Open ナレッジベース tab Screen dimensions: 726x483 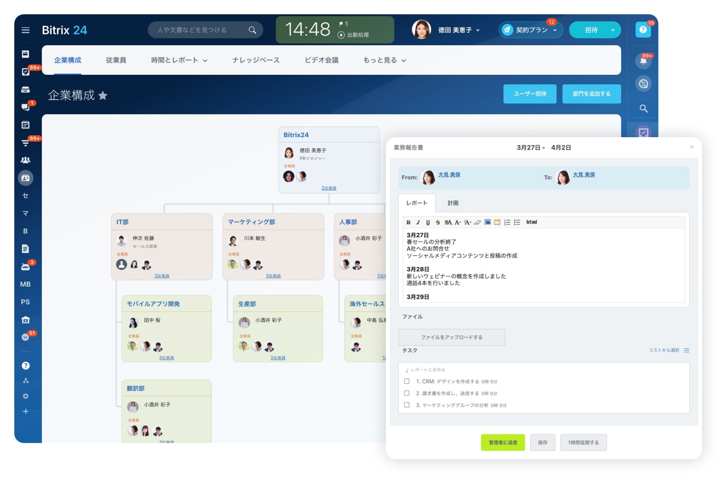(x=256, y=60)
